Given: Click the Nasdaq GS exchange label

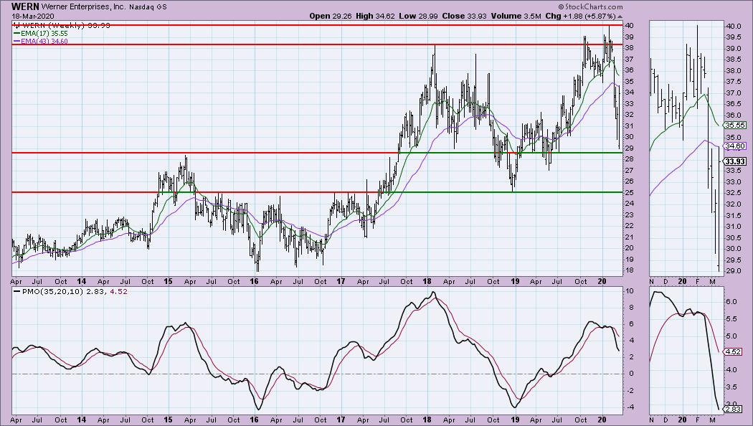Looking at the screenshot, I should 148,7.
